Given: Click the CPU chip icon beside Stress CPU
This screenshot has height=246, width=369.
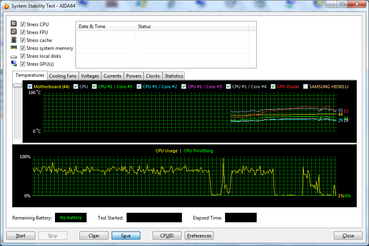Looking at the screenshot, I should coord(14,24).
